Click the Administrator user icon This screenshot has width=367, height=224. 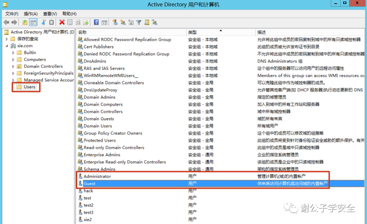click(x=80, y=176)
